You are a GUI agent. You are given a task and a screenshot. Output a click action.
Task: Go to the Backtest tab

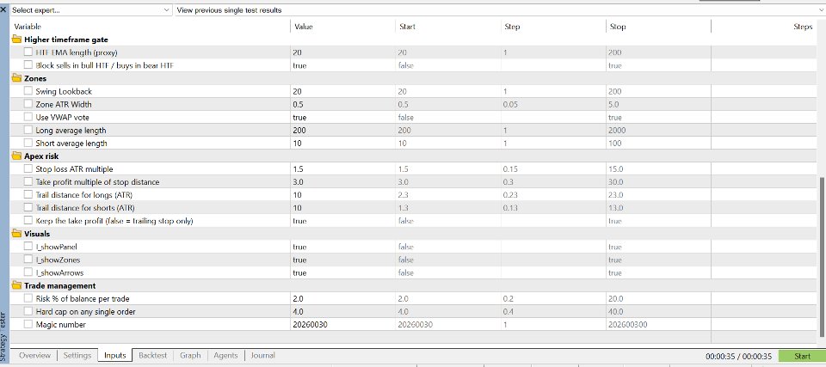click(153, 356)
